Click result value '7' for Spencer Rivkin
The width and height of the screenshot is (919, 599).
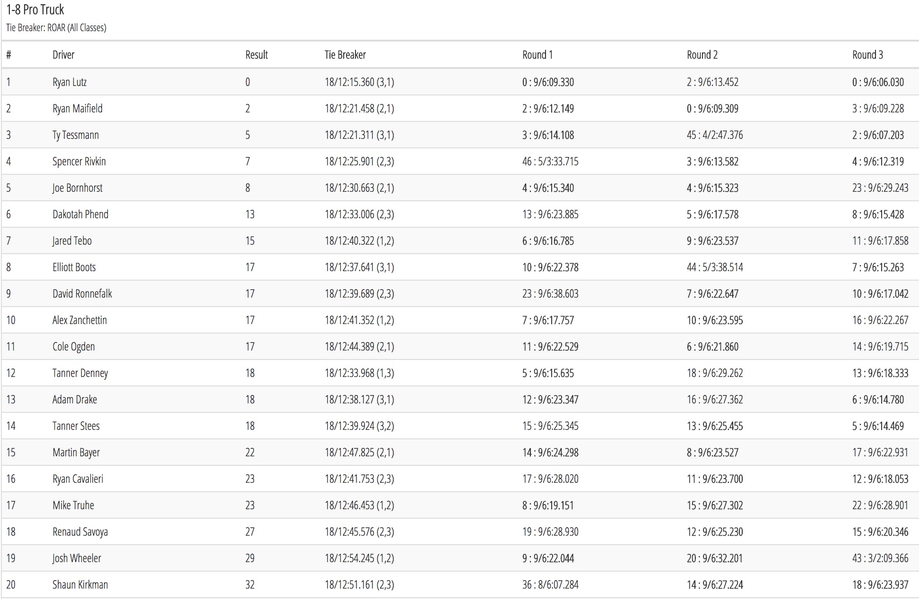pos(248,162)
